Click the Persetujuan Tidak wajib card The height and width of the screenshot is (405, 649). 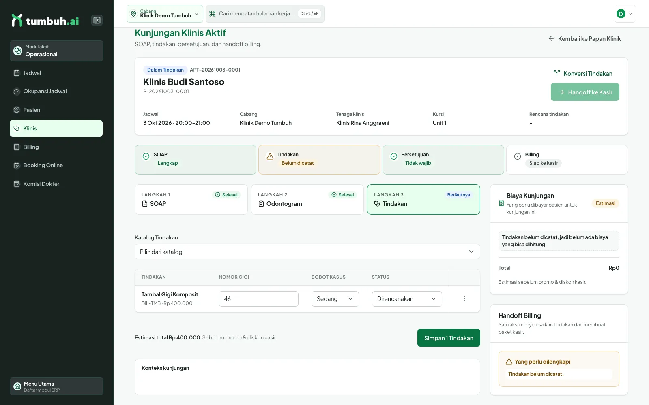pyautogui.click(x=443, y=160)
